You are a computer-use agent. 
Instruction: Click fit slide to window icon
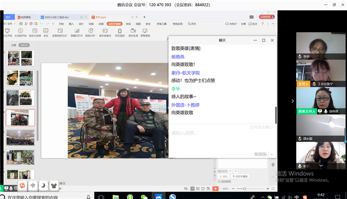(273, 189)
